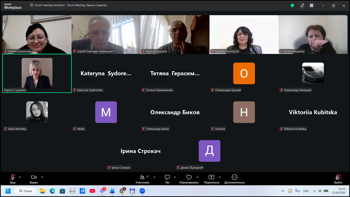Click large 'Kateryna Sydore...' tile name

tap(106, 73)
